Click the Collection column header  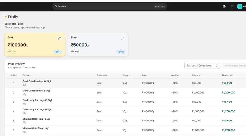tap(102, 75)
